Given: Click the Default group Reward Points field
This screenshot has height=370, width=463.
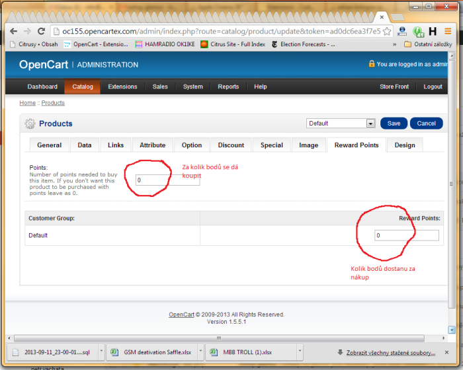Looking at the screenshot, I should [407, 235].
